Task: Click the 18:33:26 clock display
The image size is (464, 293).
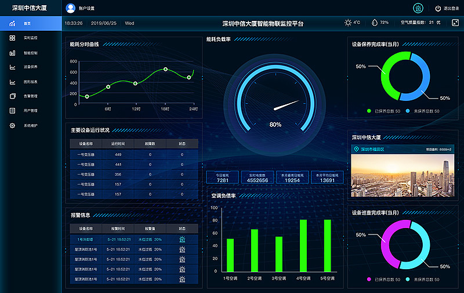Action: [x=74, y=23]
